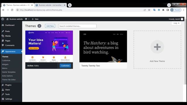Open Users in the sidebar
This screenshot has width=187, height=105.
[8, 90]
